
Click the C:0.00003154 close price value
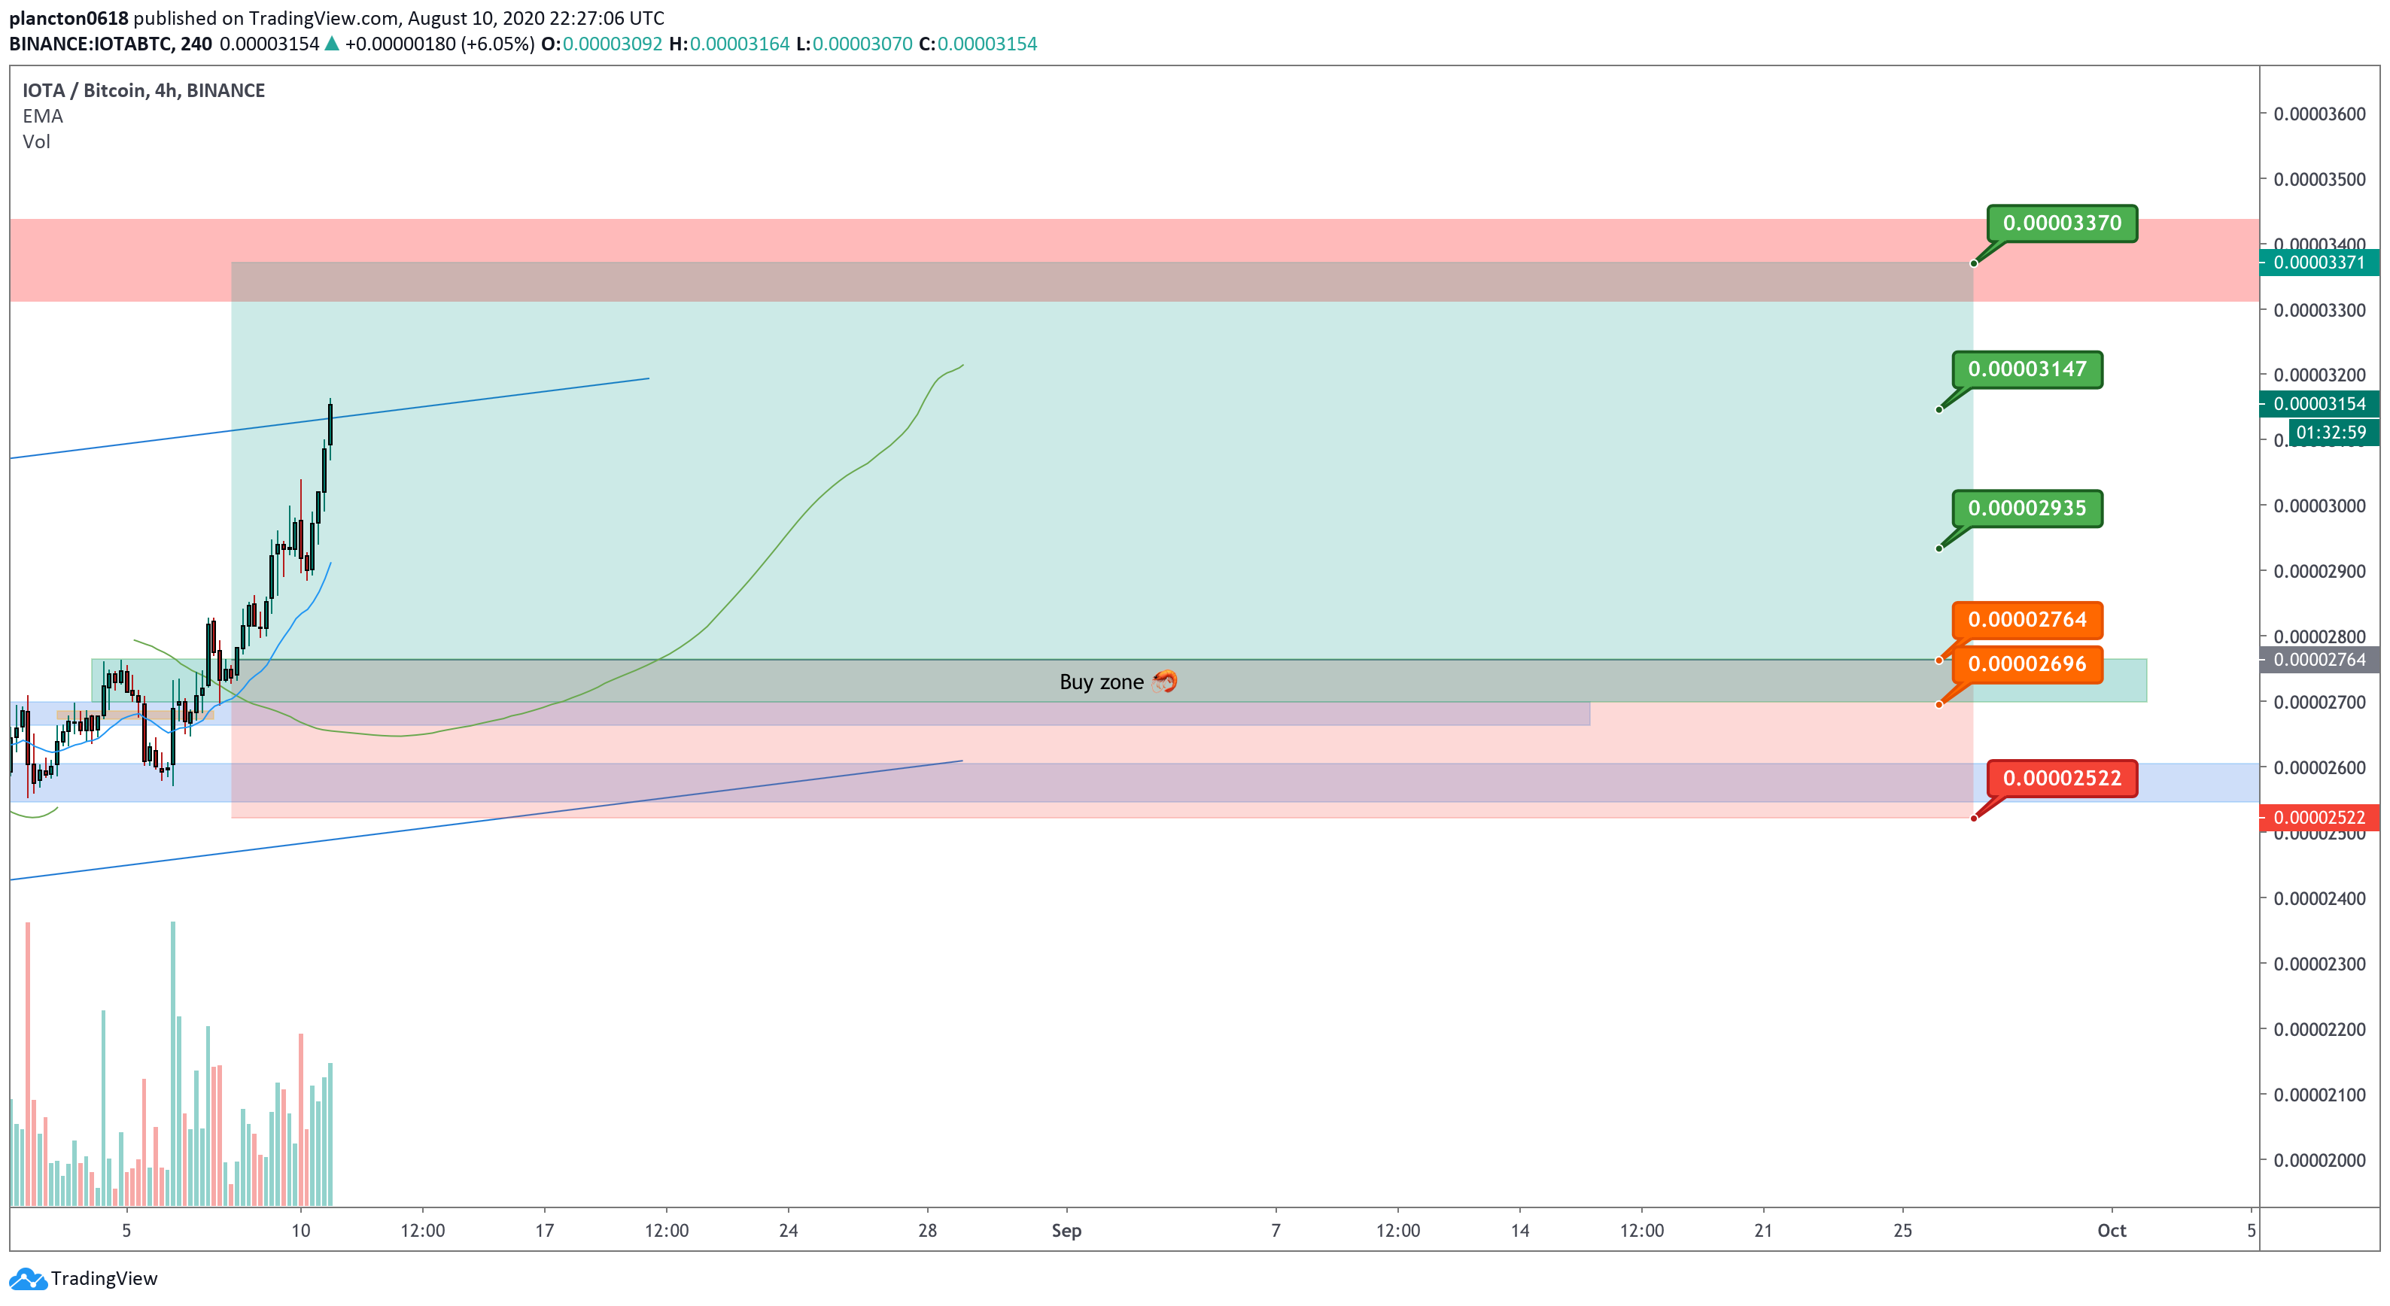pos(978,44)
